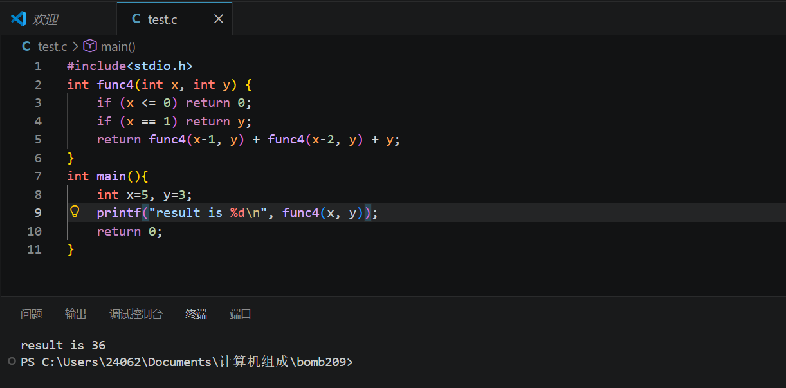Click the lightbulb quick-fix icon on line 9
The image size is (786, 388).
tap(74, 212)
